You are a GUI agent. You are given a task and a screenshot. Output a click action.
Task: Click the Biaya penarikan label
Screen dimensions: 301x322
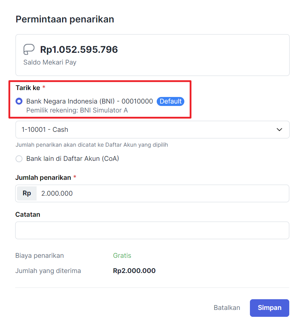click(39, 256)
